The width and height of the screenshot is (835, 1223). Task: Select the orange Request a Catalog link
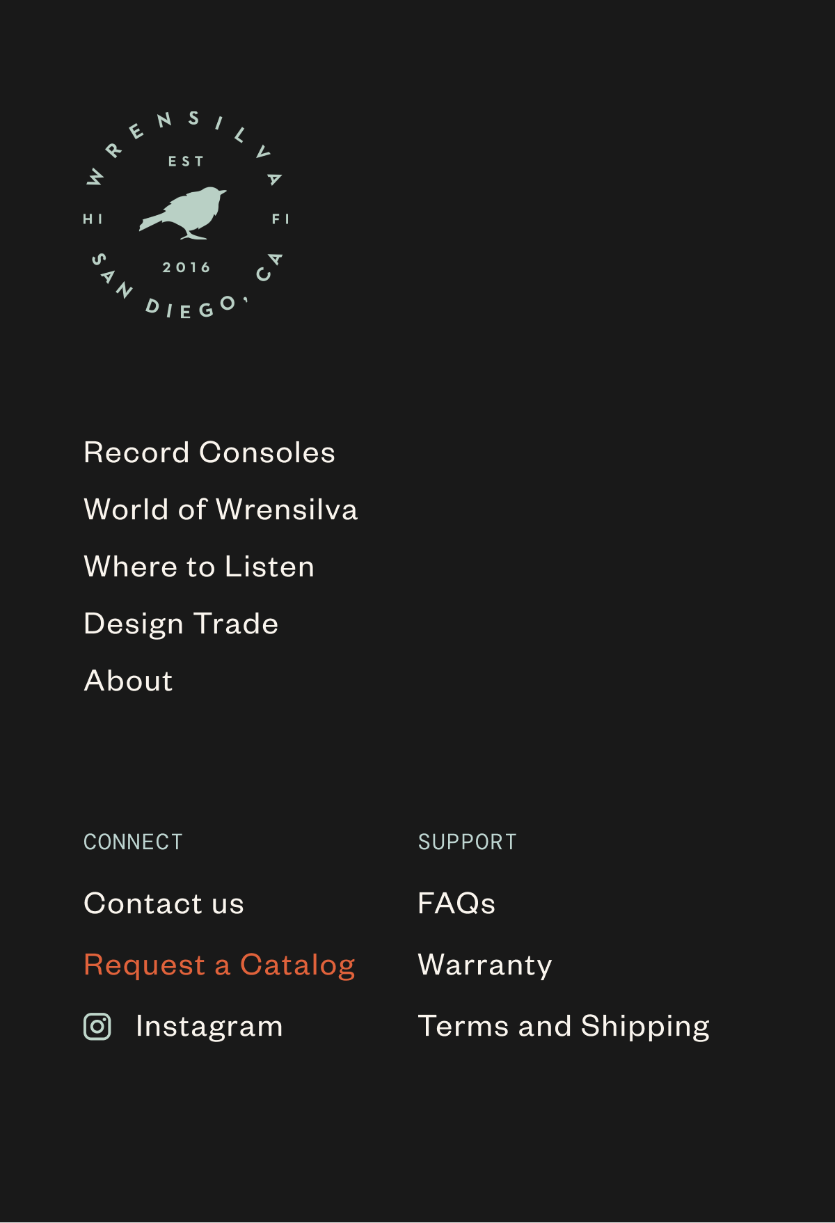tap(220, 965)
